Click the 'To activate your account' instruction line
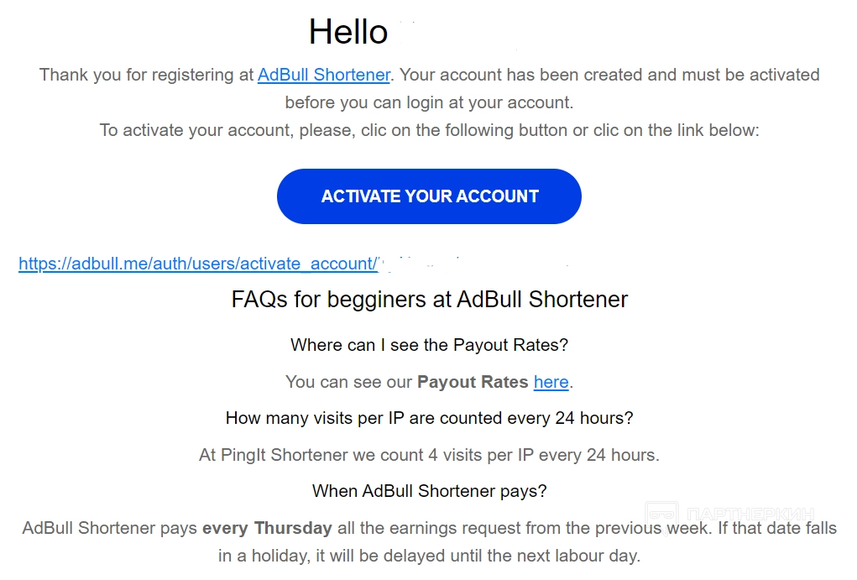This screenshot has width=857, height=580. click(x=429, y=130)
